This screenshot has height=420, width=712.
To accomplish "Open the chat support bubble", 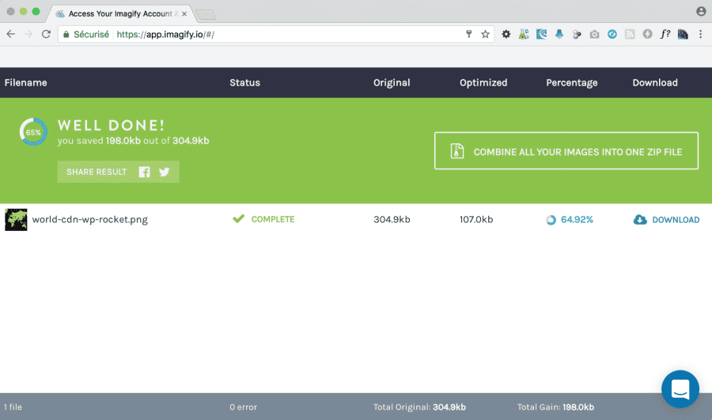I will pyautogui.click(x=680, y=389).
